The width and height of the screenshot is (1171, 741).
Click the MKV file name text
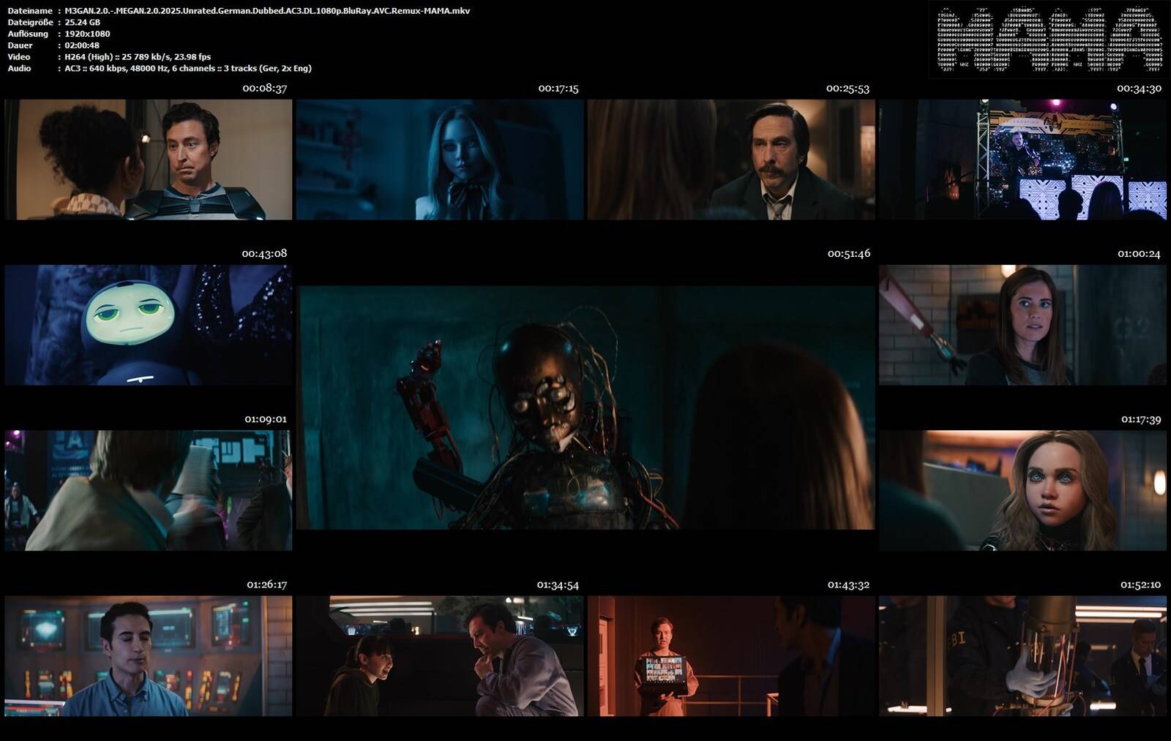point(267,11)
